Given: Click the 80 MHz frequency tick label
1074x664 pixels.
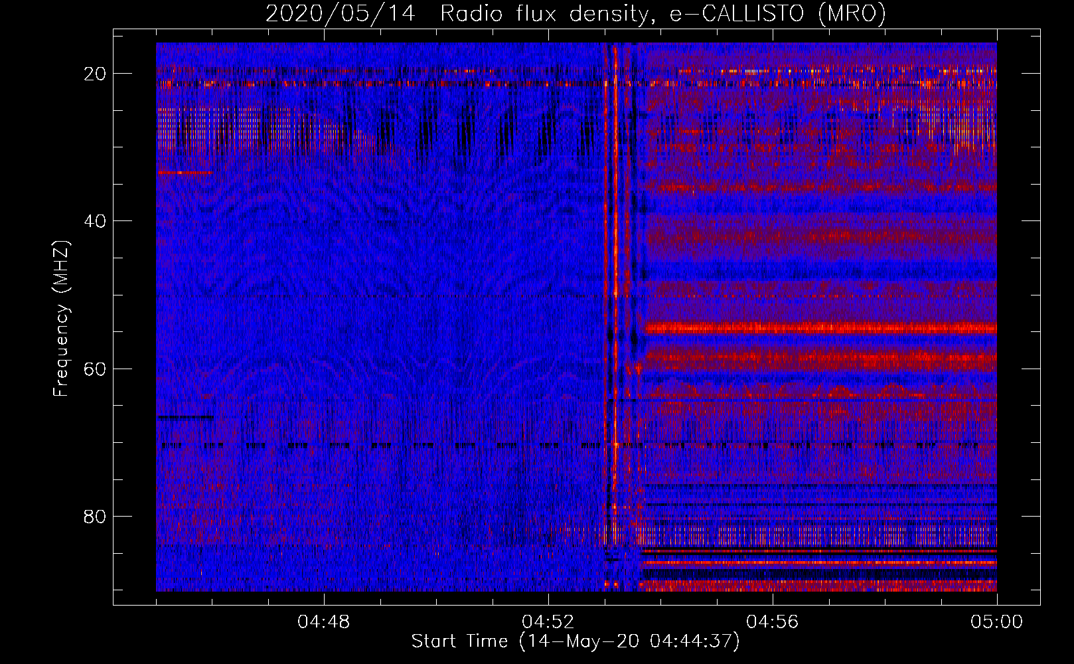Looking at the screenshot, I should [95, 516].
